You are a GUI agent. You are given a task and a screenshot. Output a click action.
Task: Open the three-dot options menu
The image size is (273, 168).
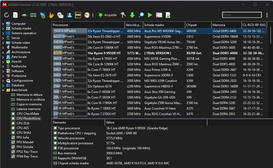click(x=267, y=15)
